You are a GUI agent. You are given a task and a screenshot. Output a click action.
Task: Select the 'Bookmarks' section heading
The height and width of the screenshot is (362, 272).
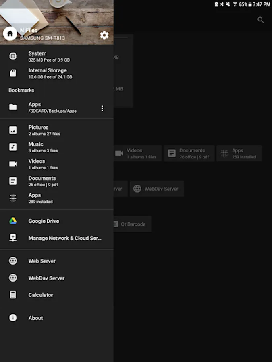(21, 90)
